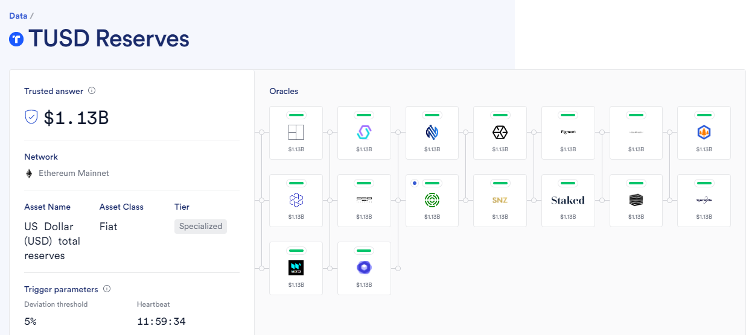Click the black hexagon cube oracle logo
This screenshot has width=746, height=335.
[500, 132]
